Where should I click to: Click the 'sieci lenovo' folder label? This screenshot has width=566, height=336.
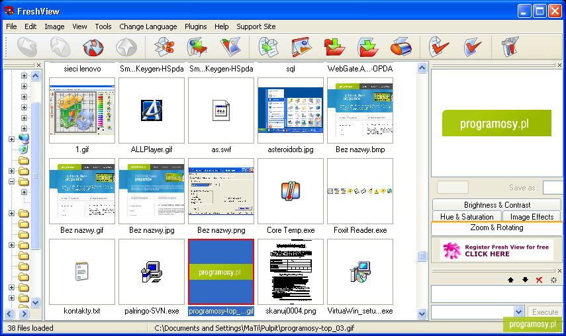click(82, 69)
